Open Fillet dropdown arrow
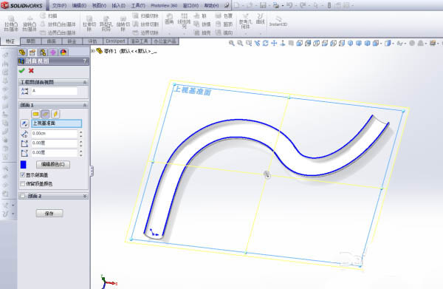The image size is (443, 289). point(169,33)
